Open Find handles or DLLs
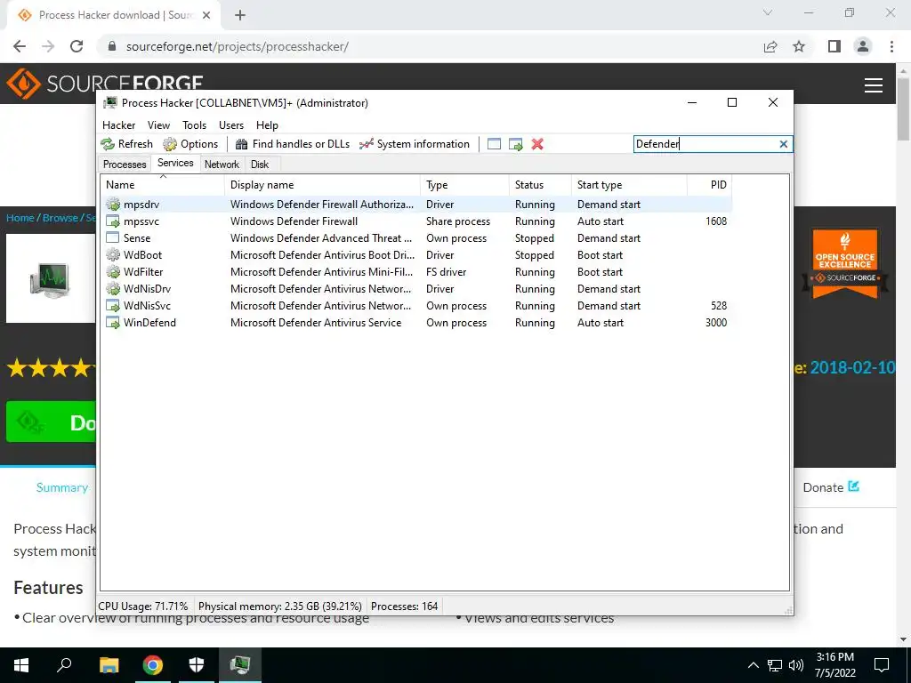 pos(293,144)
